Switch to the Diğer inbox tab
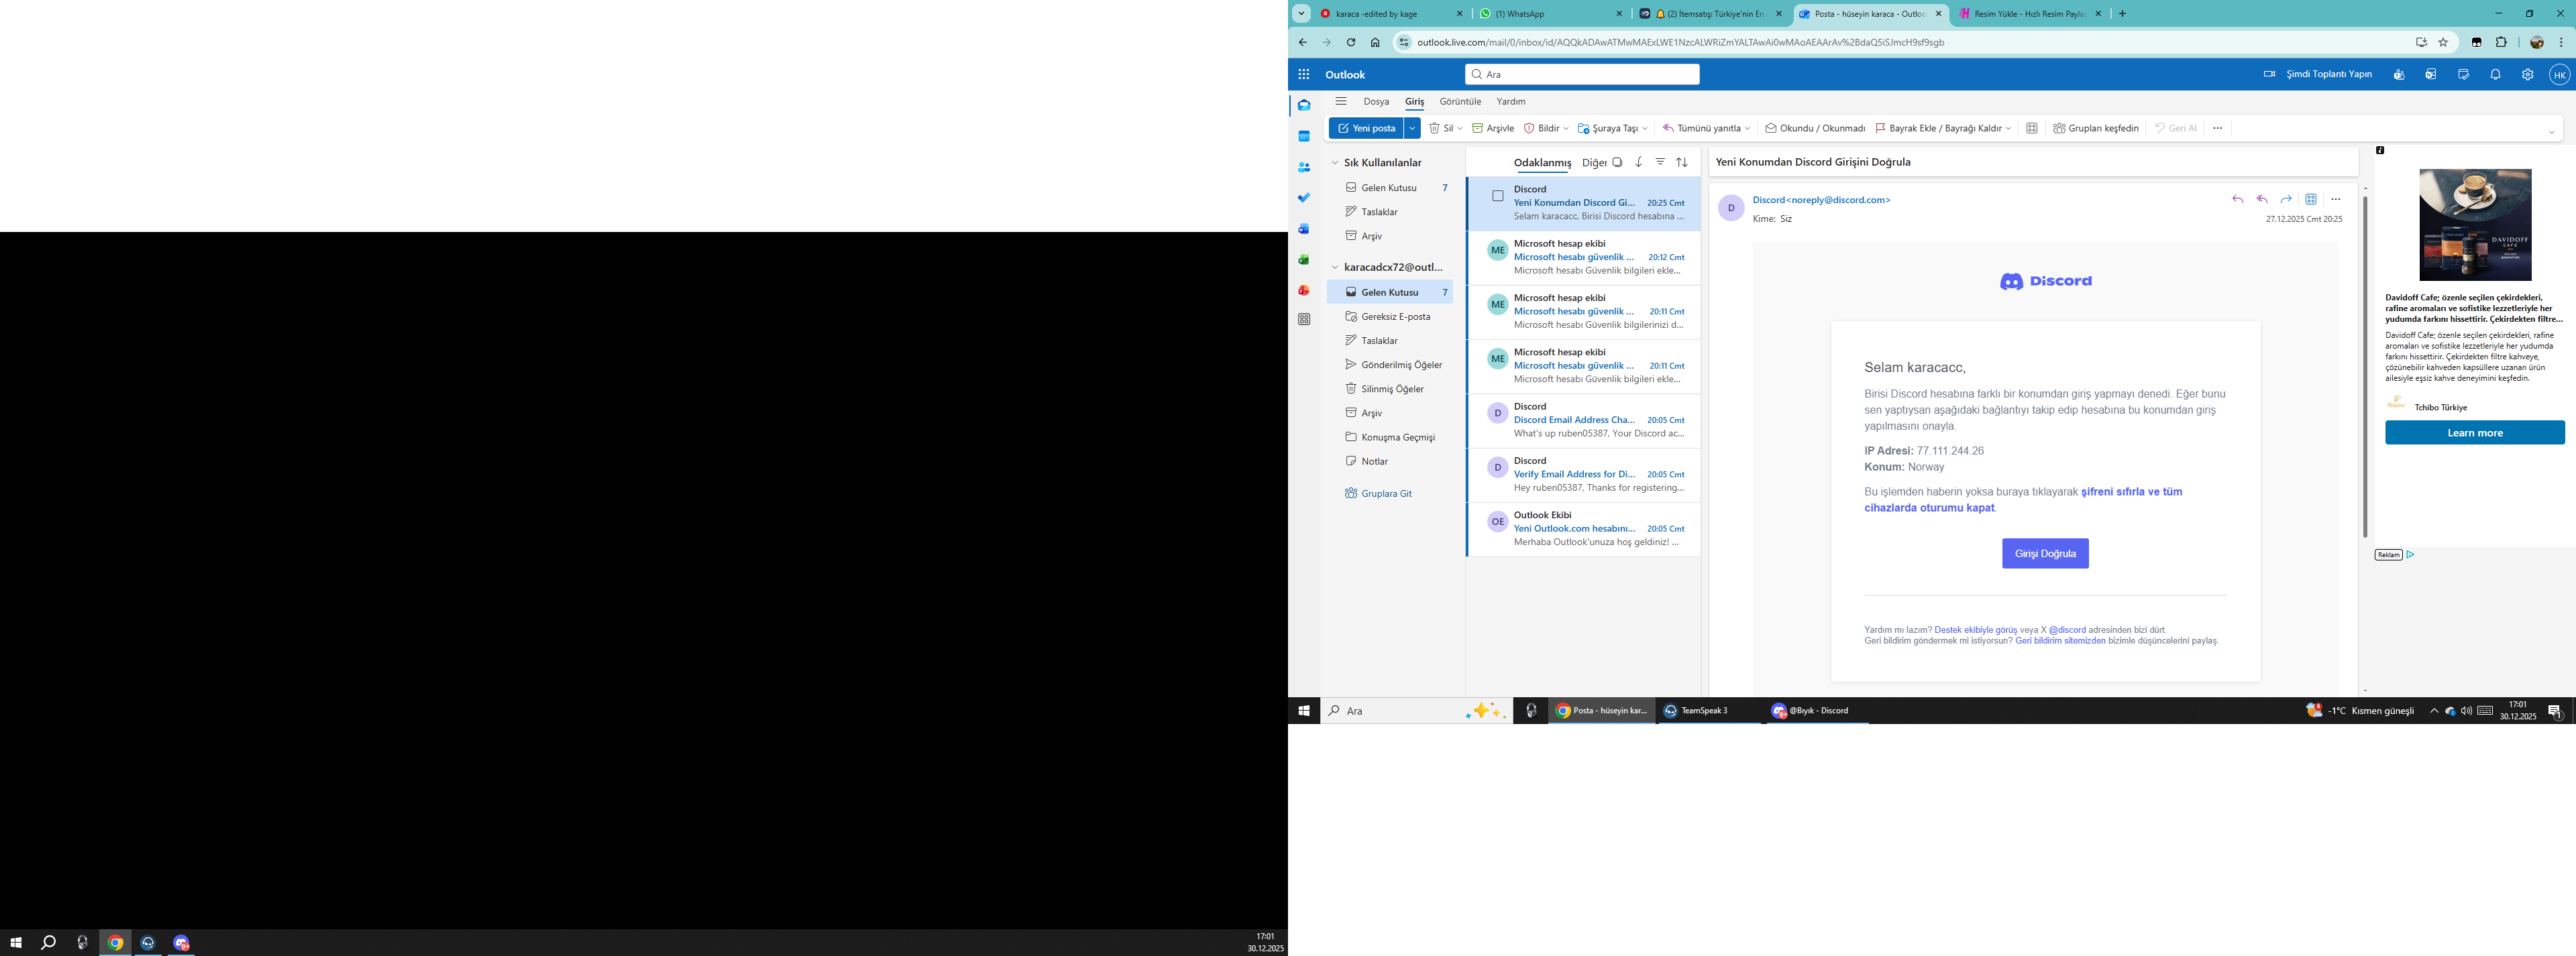This screenshot has height=956, width=2576. (1594, 163)
